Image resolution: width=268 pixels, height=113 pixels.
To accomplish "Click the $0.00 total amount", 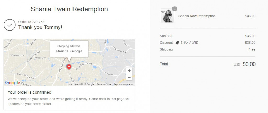I will pyautogui.click(x=249, y=64).
